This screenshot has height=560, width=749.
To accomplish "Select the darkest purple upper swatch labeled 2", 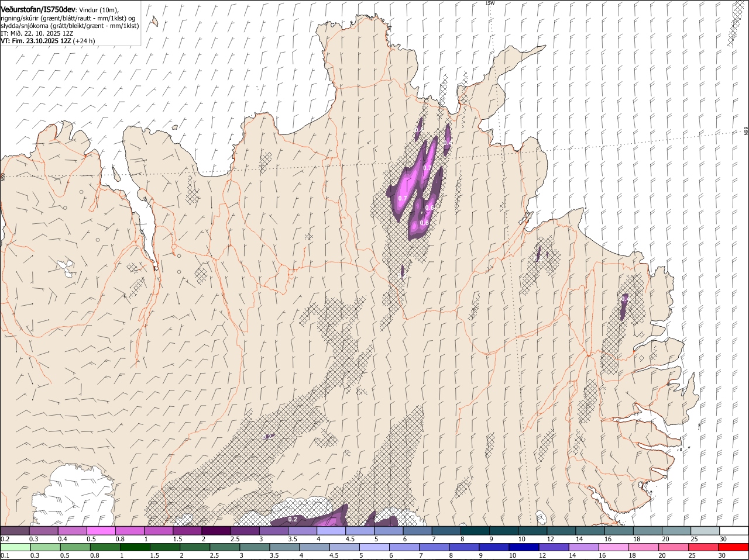I will pos(216,531).
